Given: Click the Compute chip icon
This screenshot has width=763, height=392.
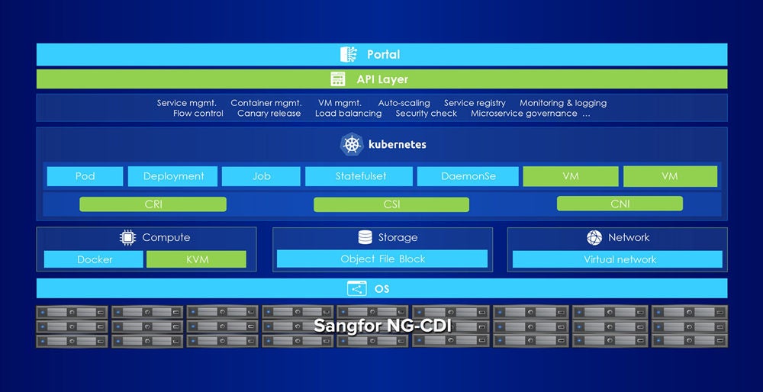Looking at the screenshot, I should coord(127,237).
